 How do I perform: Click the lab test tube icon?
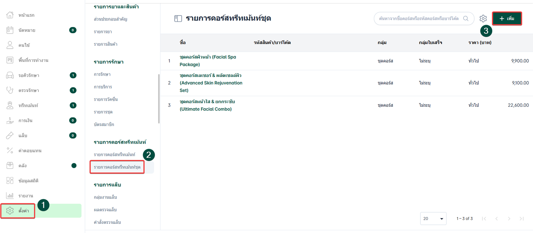coord(10,136)
